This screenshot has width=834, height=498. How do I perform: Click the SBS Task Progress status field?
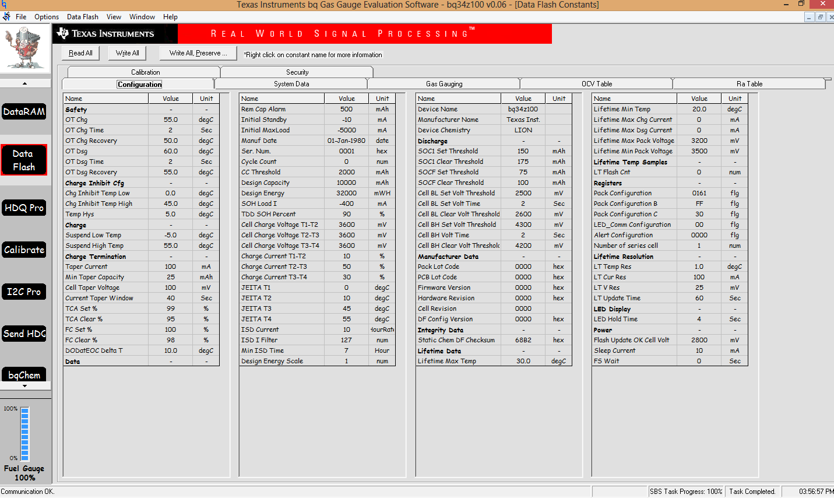(x=686, y=492)
